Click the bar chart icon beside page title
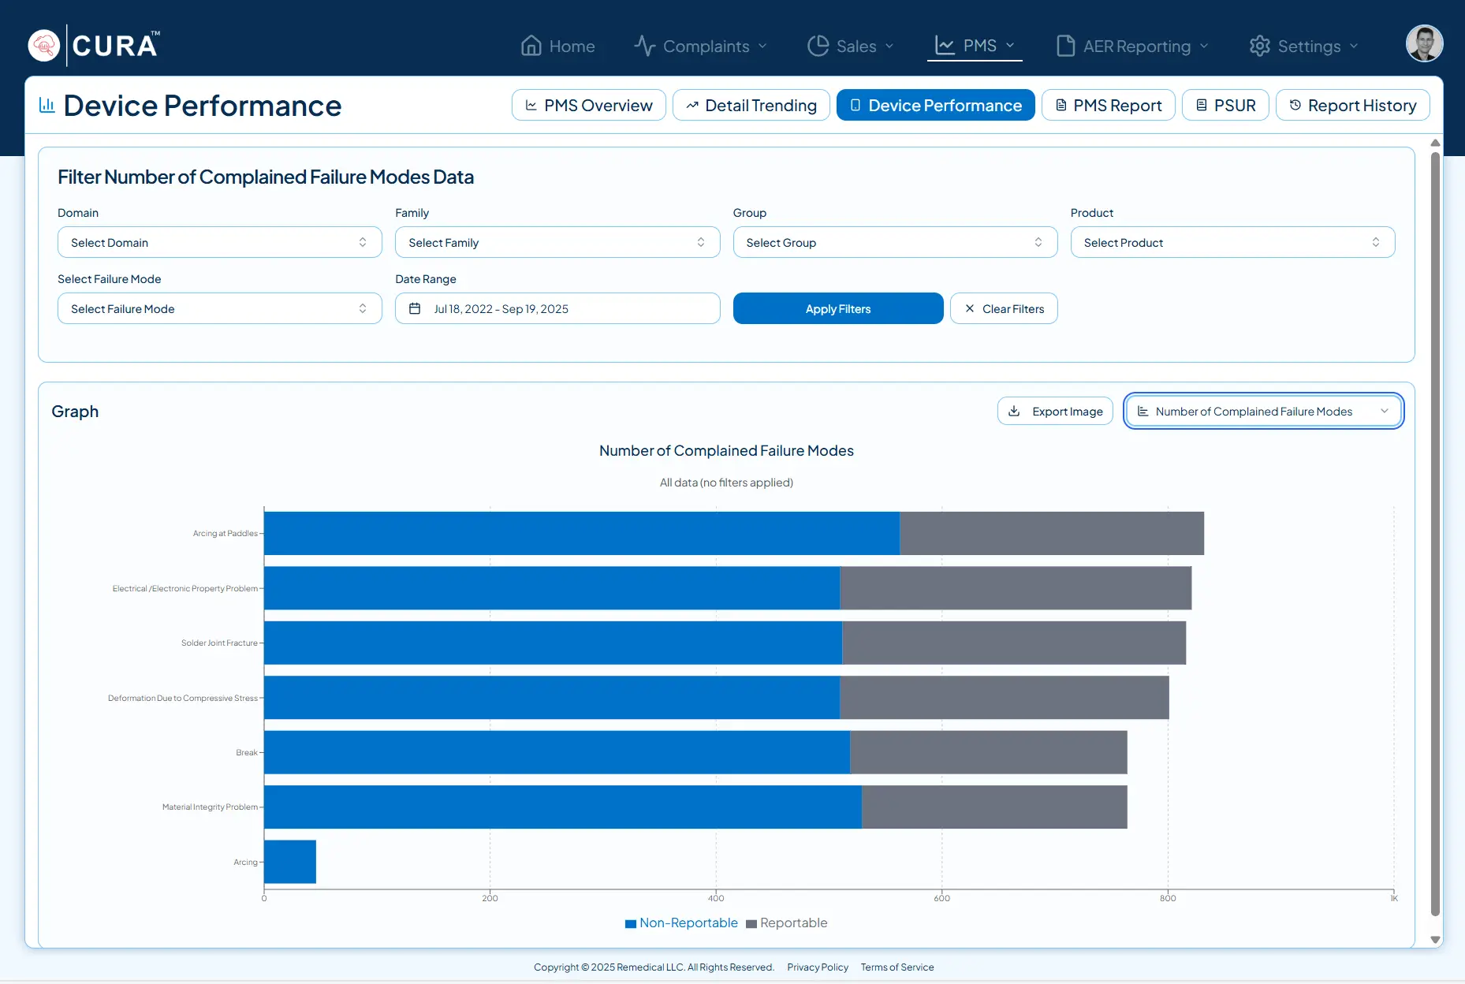 point(47,105)
